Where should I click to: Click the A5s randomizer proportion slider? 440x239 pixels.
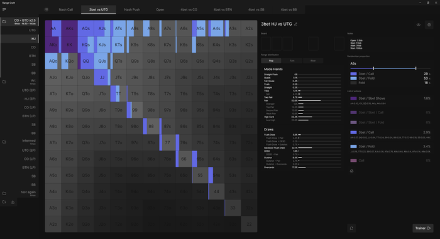point(390,68)
